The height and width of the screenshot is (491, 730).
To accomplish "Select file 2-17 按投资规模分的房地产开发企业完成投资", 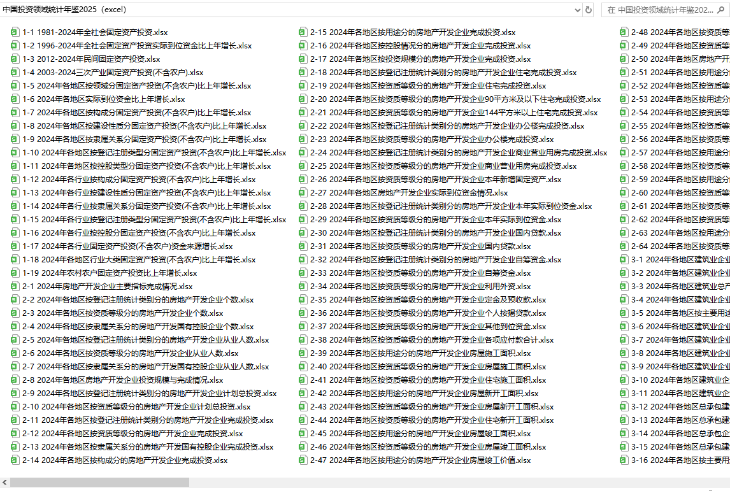I will pos(420,59).
